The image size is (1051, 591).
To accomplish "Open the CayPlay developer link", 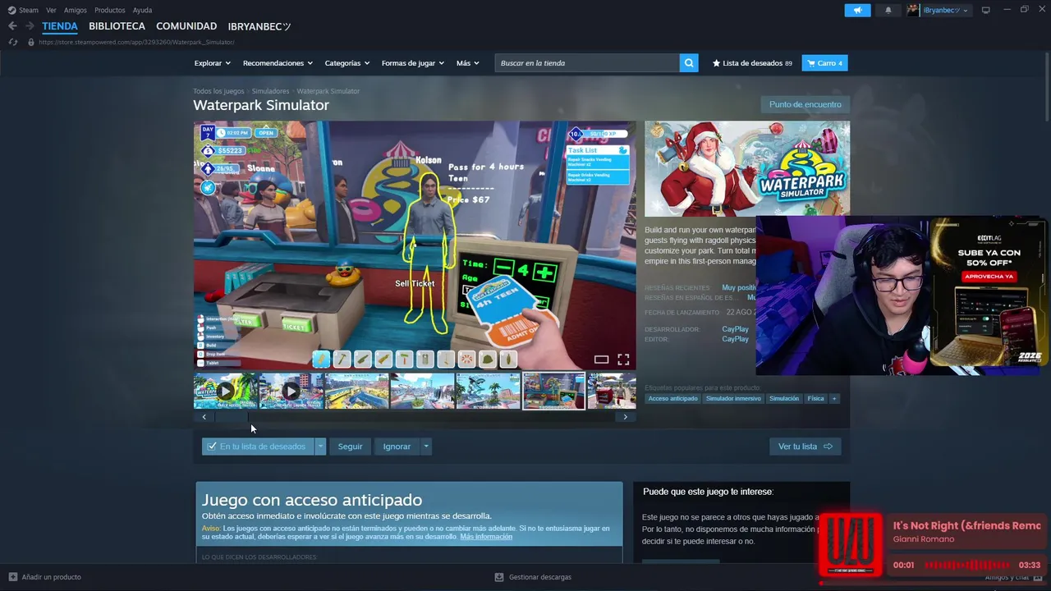I will point(735,329).
